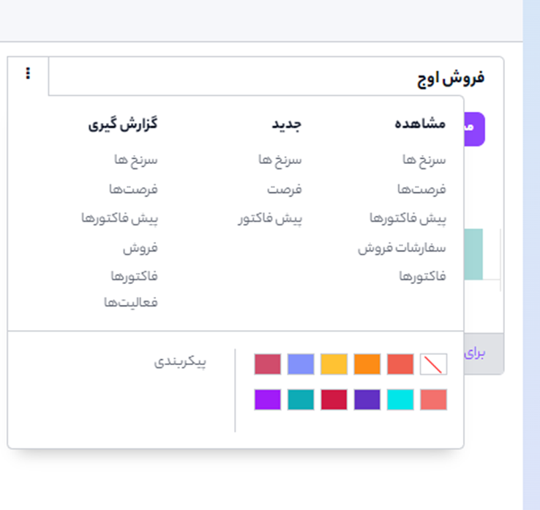Pick the yellow color swatch

(x=334, y=364)
